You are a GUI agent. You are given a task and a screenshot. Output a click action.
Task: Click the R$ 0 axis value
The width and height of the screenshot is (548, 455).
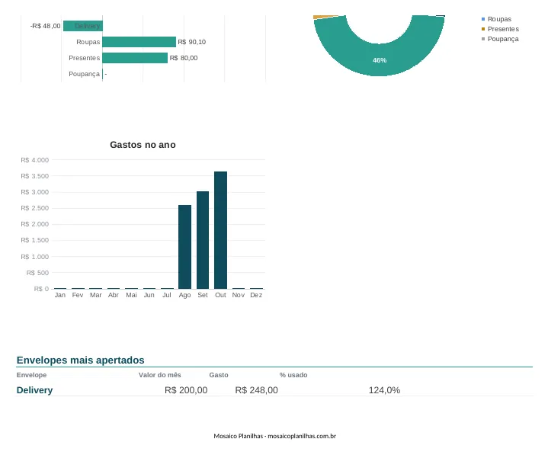(x=41, y=289)
